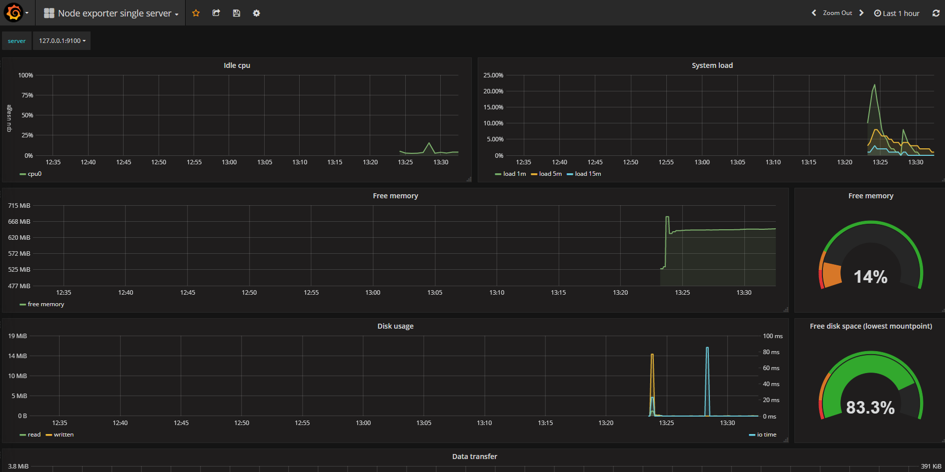
Task: Star this dashboard as favorite
Action: (196, 13)
